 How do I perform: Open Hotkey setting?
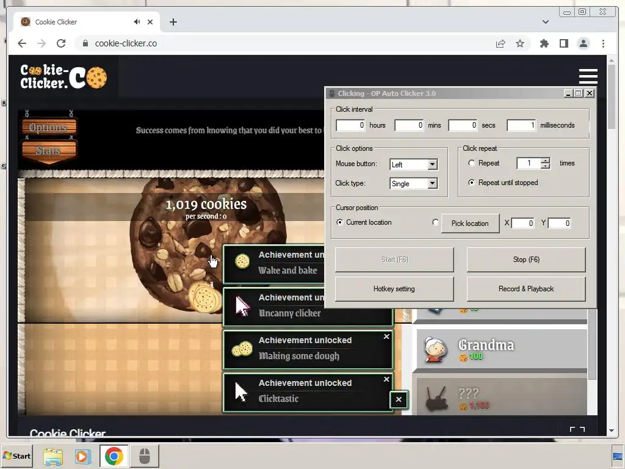click(x=394, y=289)
